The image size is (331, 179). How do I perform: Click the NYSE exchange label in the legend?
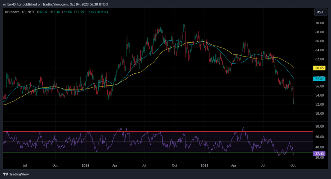[31, 12]
